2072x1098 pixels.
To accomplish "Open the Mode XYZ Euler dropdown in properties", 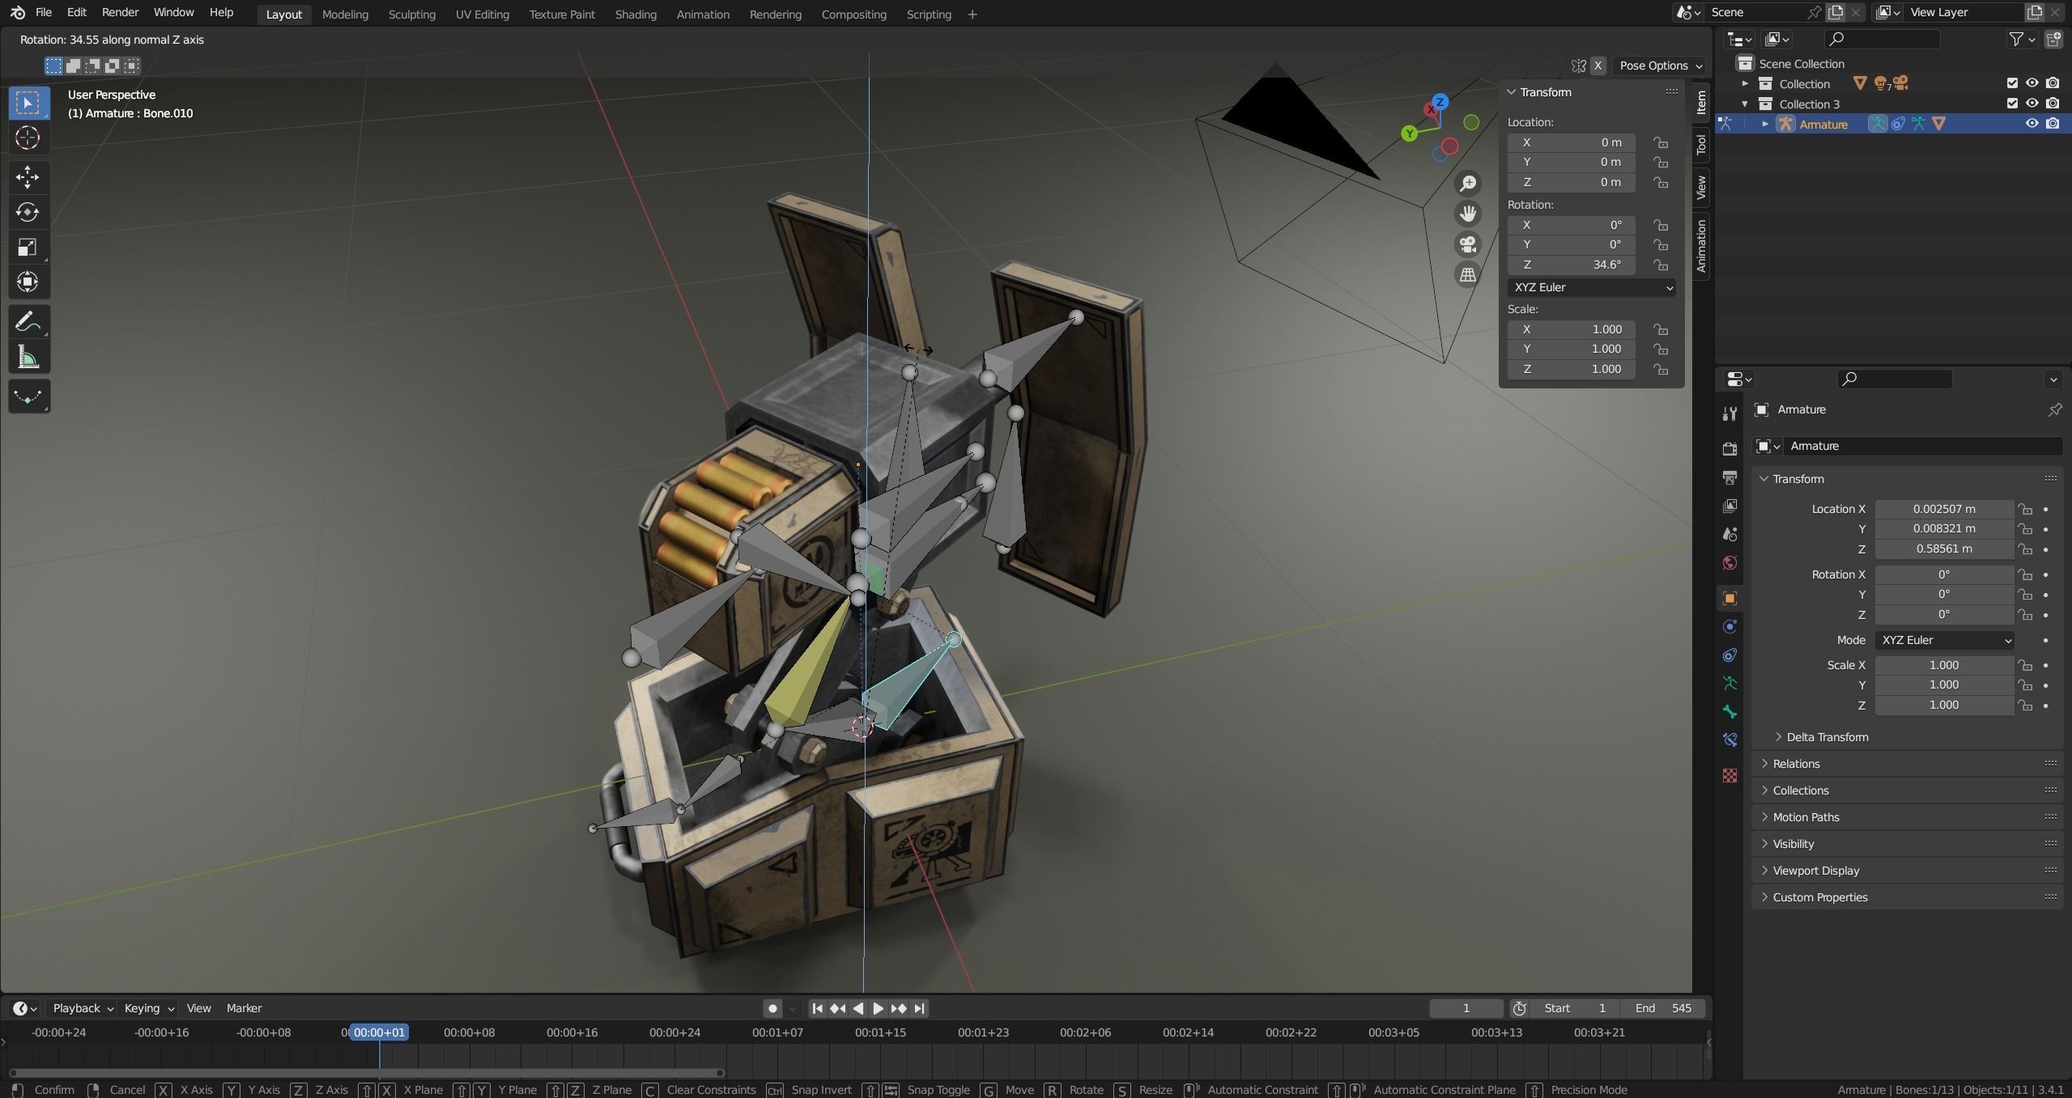I will tap(1944, 640).
